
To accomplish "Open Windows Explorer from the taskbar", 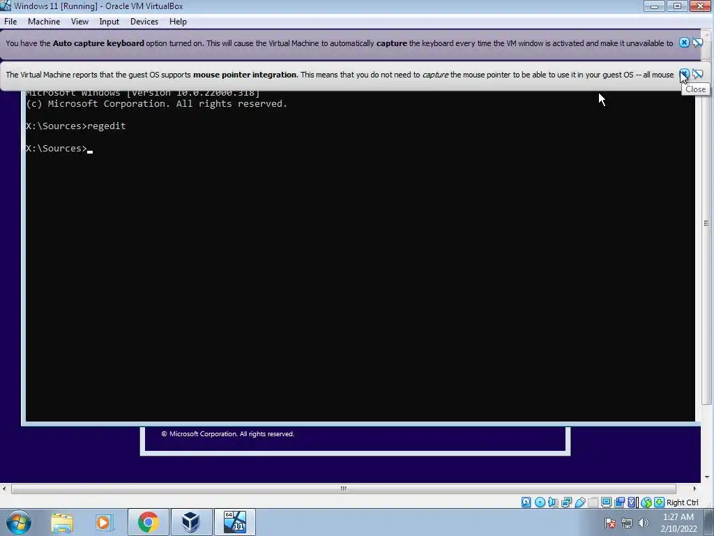I will tap(62, 522).
